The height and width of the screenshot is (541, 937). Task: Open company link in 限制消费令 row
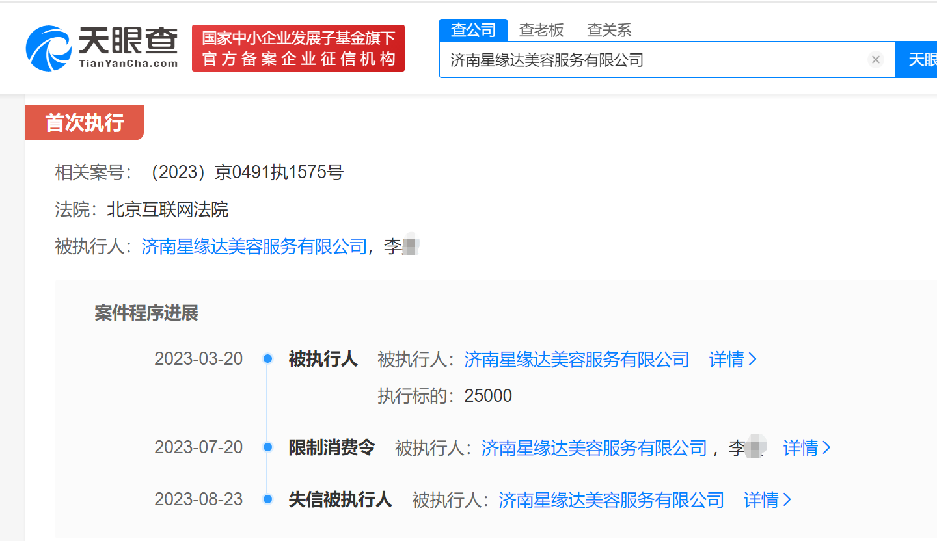coord(594,448)
